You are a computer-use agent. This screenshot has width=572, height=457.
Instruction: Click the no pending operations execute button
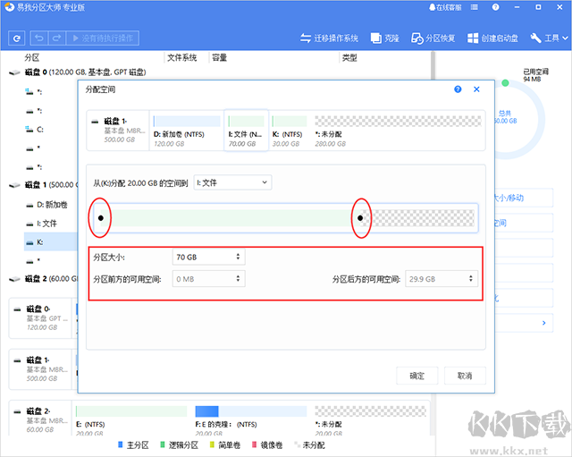tap(102, 38)
